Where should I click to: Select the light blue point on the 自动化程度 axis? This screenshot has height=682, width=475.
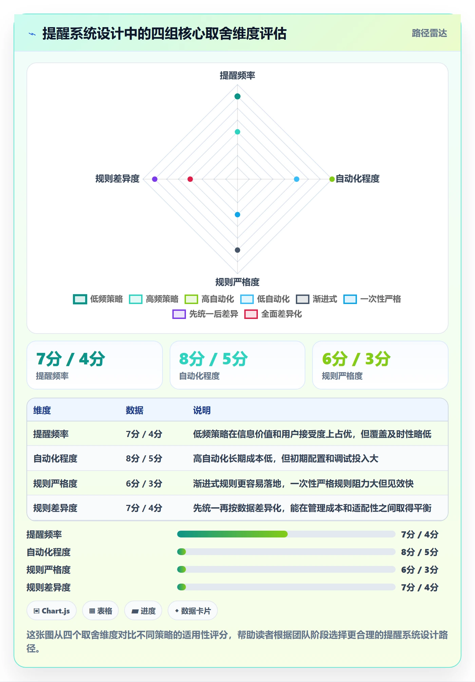[297, 179]
